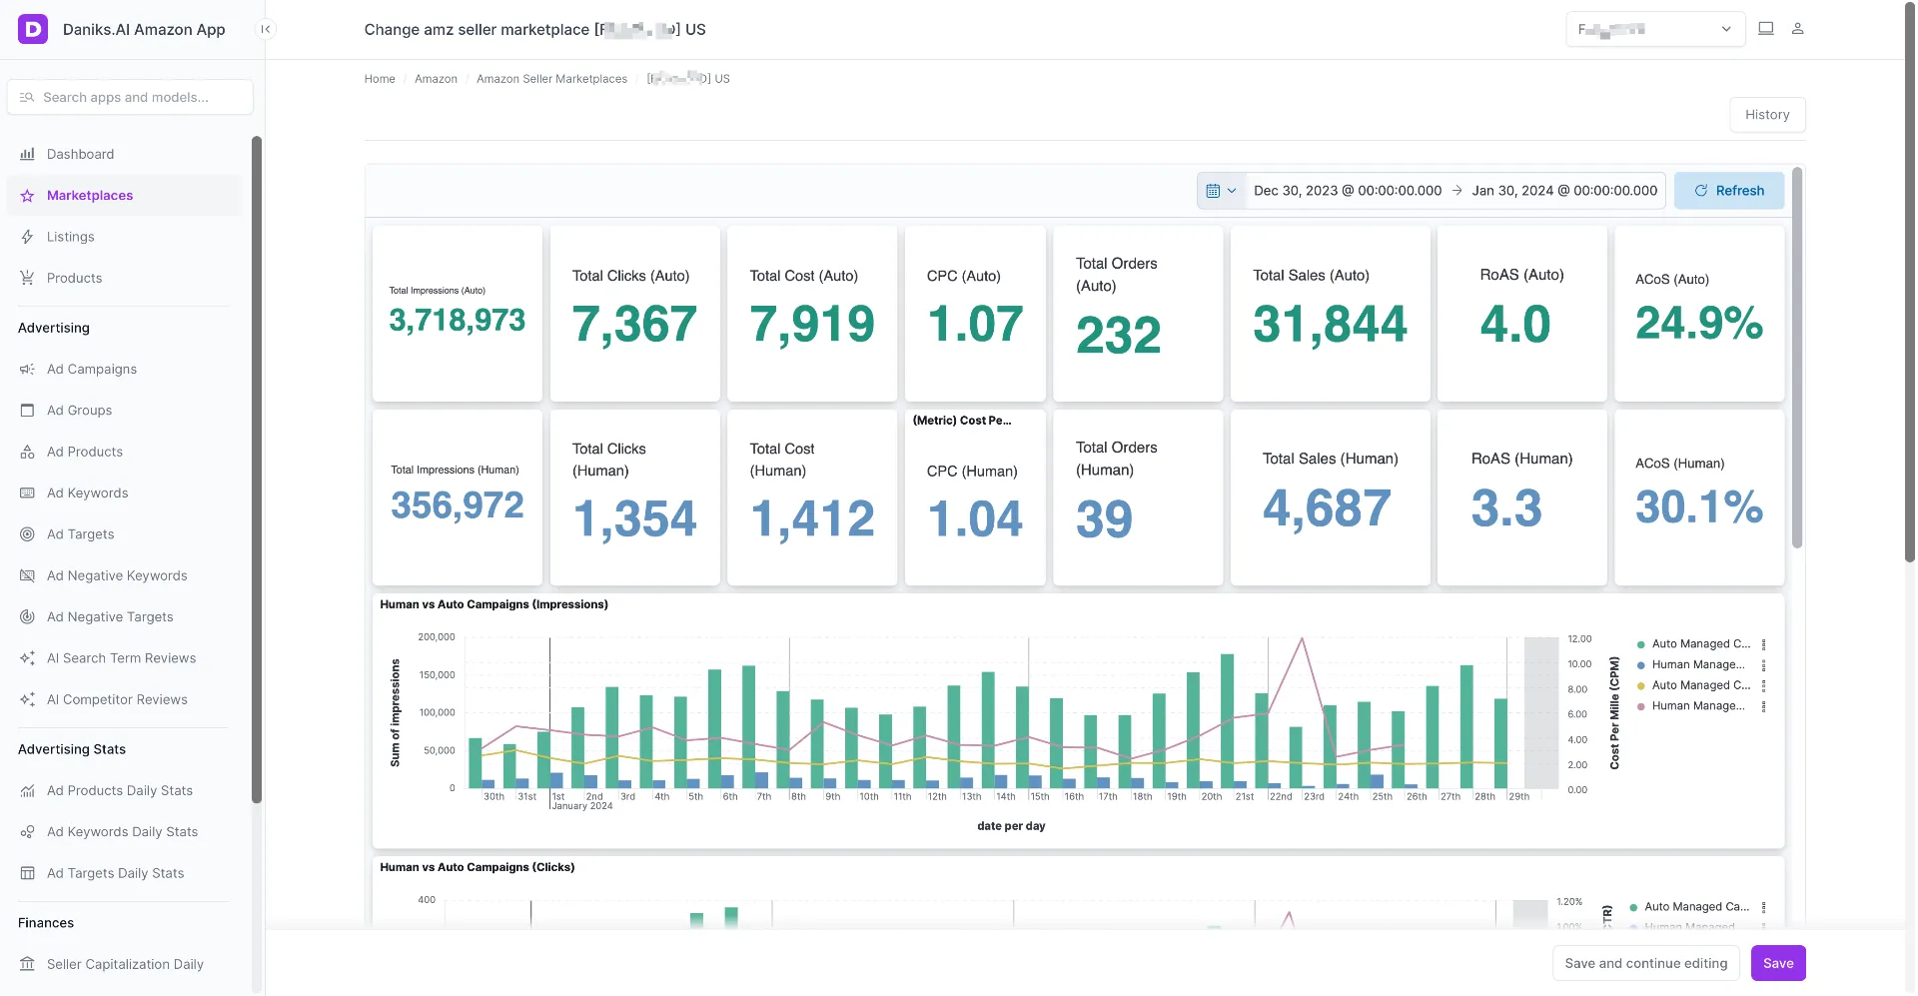The width and height of the screenshot is (1918, 996).
Task: Click the Ad Products Daily Stats chart icon
Action: [x=27, y=790]
